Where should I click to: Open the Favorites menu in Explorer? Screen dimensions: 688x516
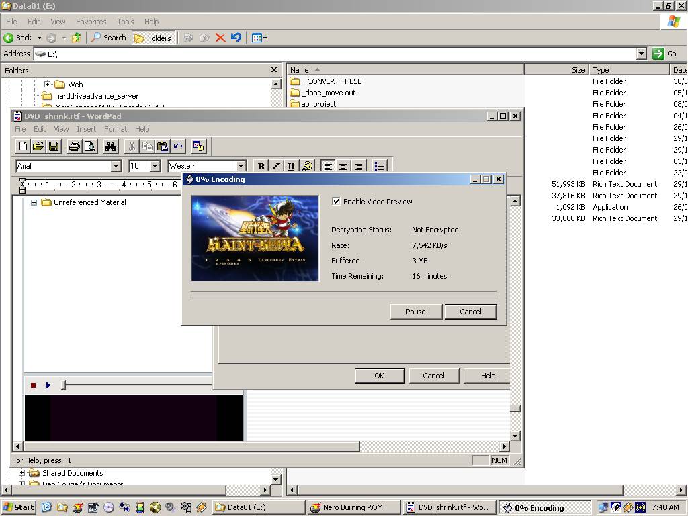(x=91, y=21)
